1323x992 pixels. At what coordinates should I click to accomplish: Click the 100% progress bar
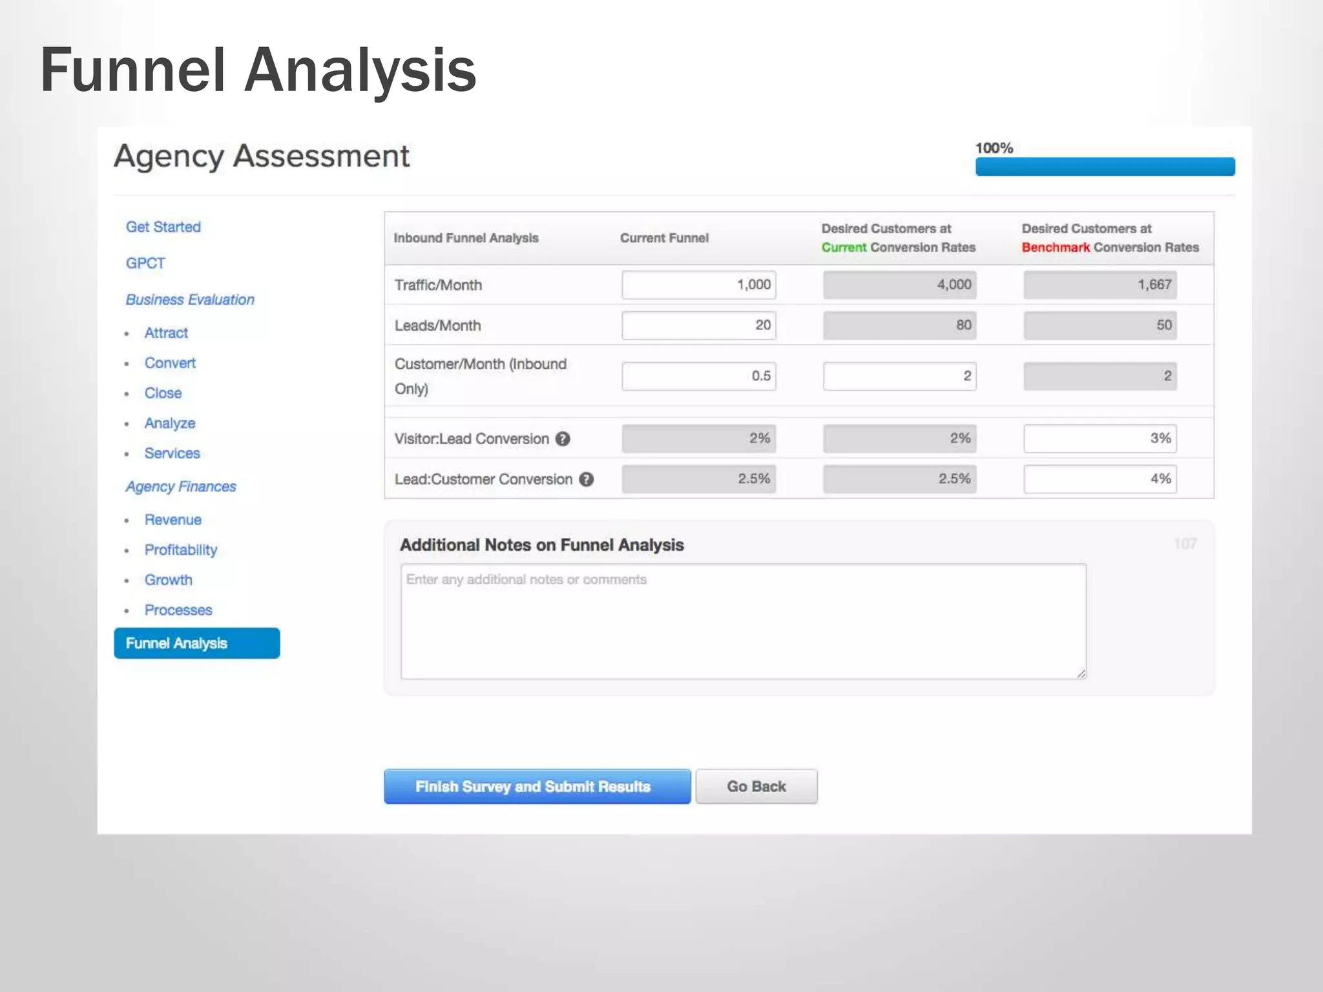coord(1105,167)
